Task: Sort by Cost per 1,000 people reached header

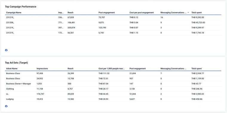Action: pyautogui.click(x=112, y=69)
